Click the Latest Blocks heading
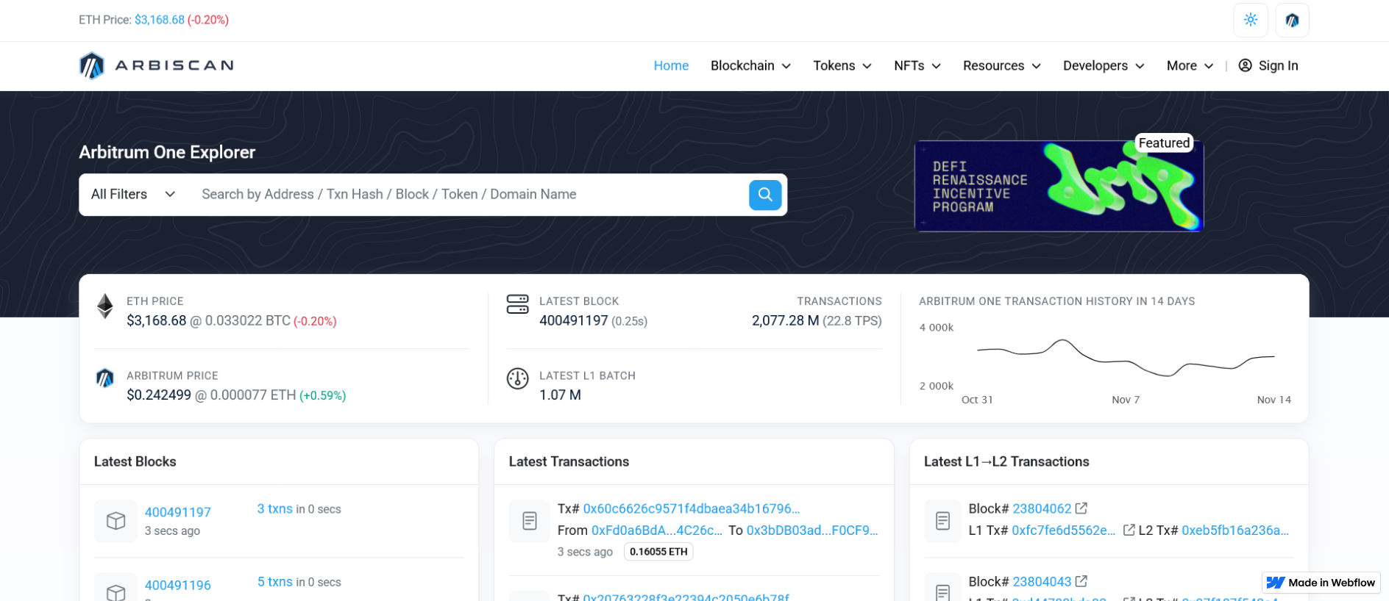This screenshot has height=601, width=1389. [135, 461]
